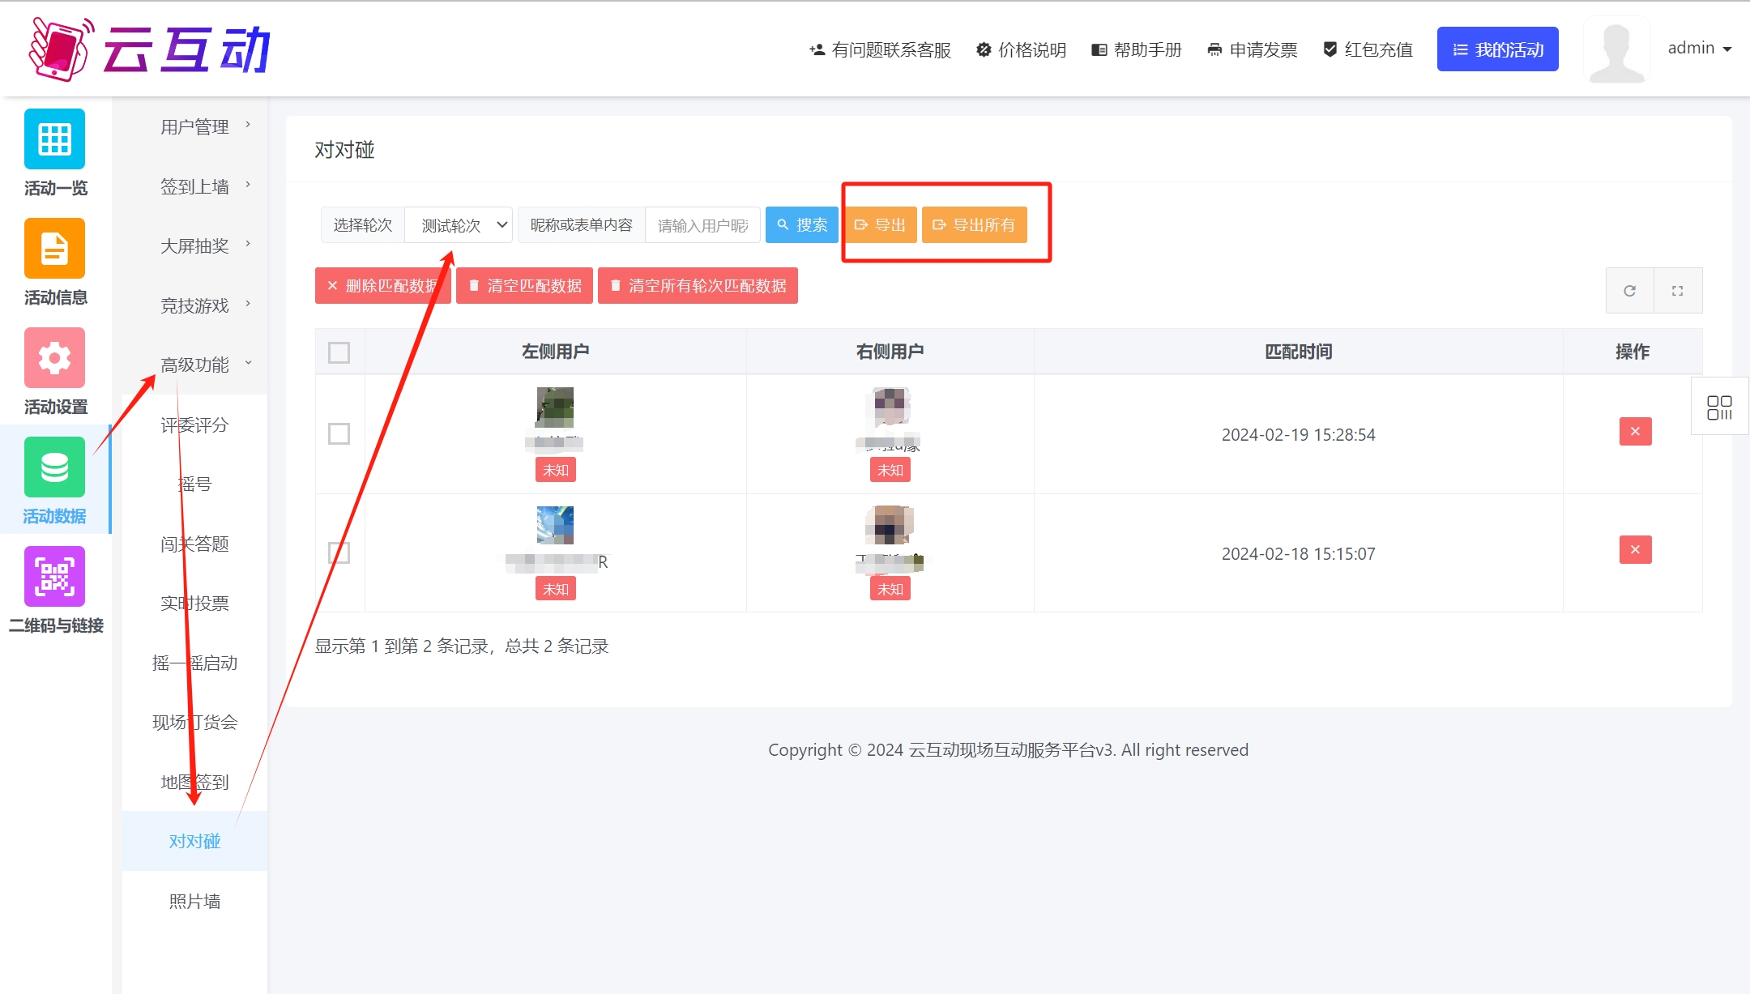Toggle fullscreen table view icon
1750x994 pixels.
click(1677, 290)
